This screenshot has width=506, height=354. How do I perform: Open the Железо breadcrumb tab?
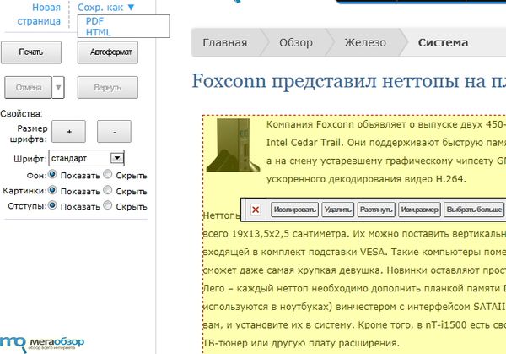tap(365, 43)
